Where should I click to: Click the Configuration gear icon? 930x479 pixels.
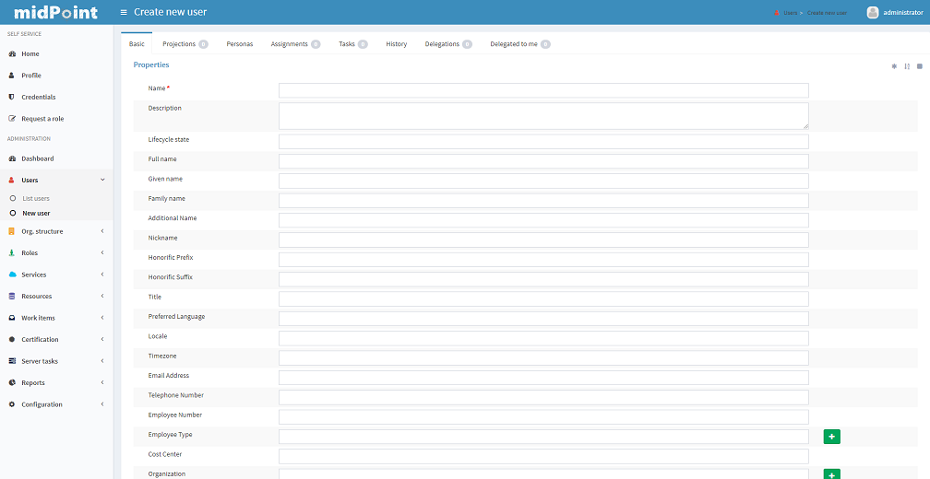pos(12,404)
